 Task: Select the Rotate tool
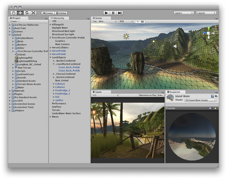[27, 13]
